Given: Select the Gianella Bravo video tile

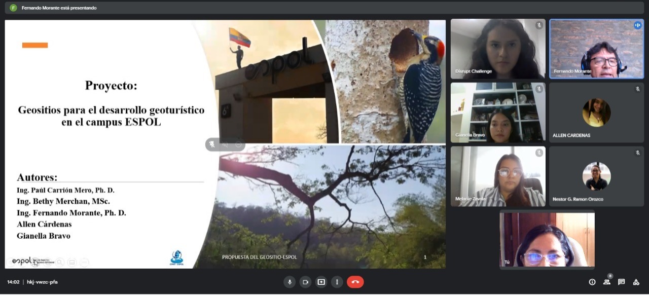Looking at the screenshot, I should (x=498, y=113).
